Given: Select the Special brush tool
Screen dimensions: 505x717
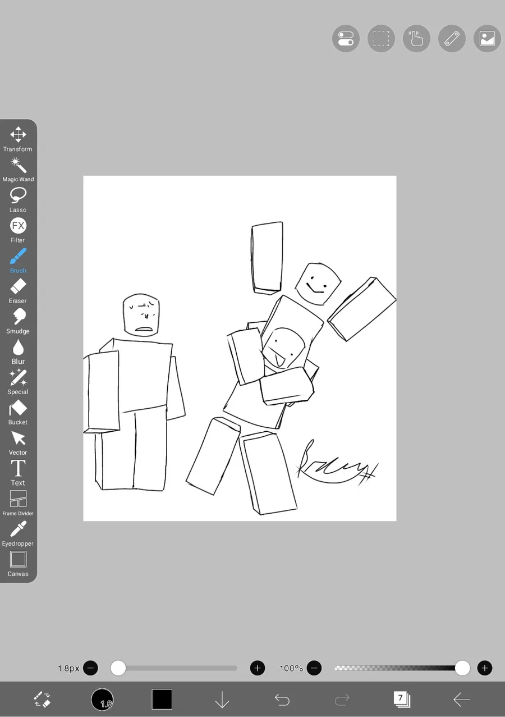Looking at the screenshot, I should click(18, 382).
